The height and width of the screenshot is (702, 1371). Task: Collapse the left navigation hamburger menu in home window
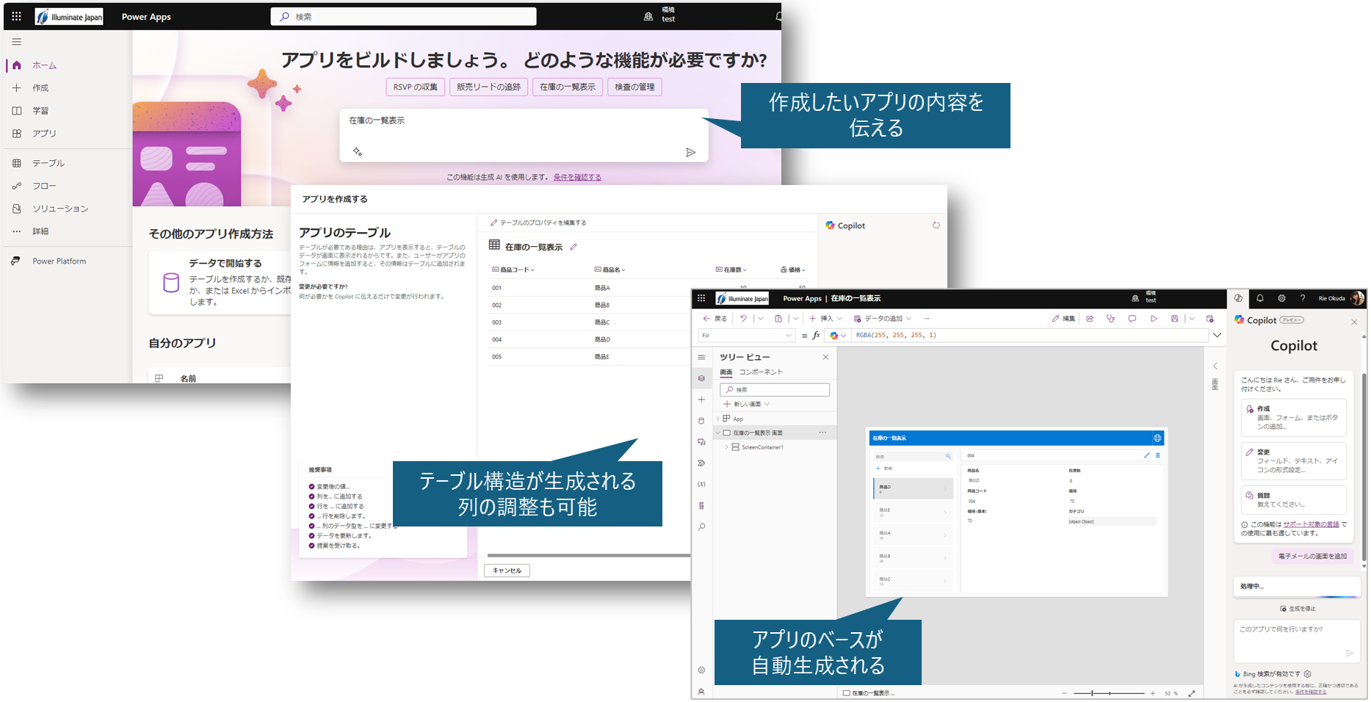tap(17, 42)
